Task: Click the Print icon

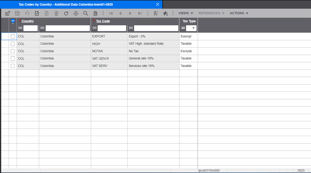Action: tap(76, 13)
